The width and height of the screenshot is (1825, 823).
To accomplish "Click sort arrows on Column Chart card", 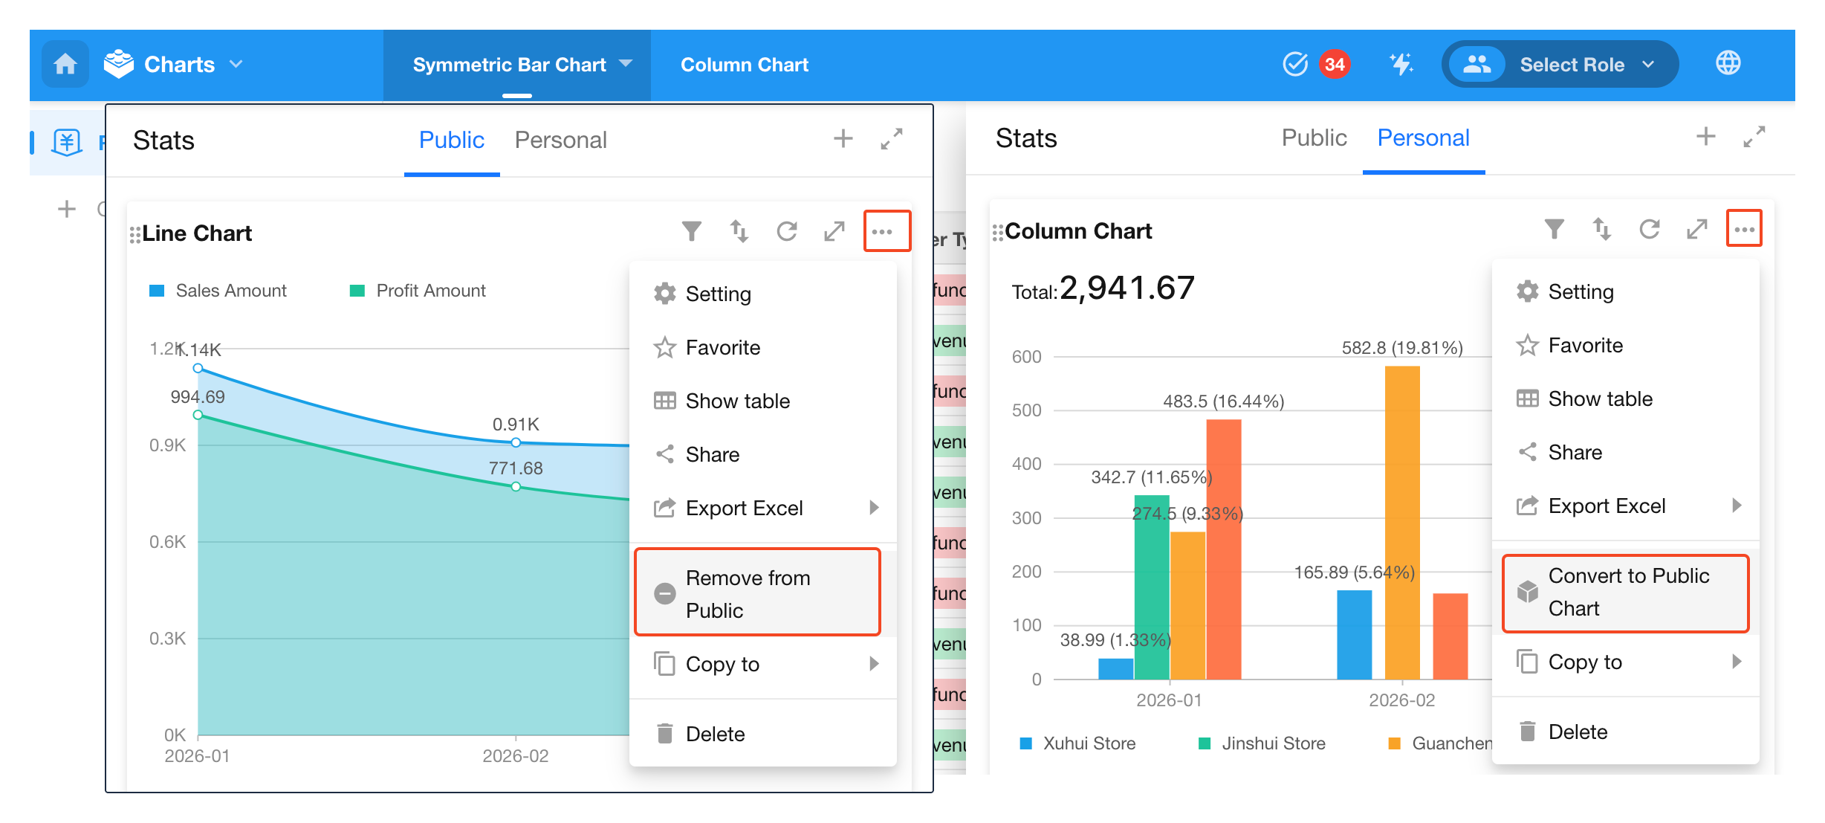I will click(x=1601, y=229).
